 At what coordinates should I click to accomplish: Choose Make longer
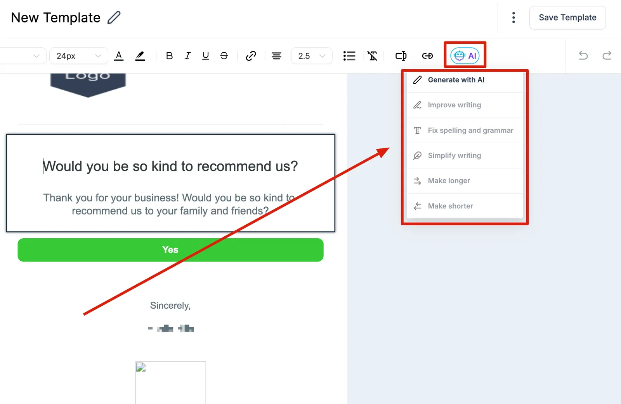(x=465, y=181)
